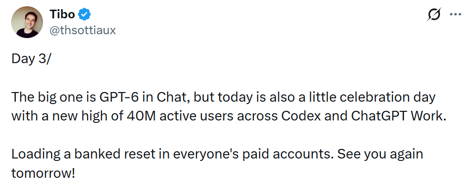Click the word 'GPT-6' in the tweet
This screenshot has height=185, width=465.
115,97
